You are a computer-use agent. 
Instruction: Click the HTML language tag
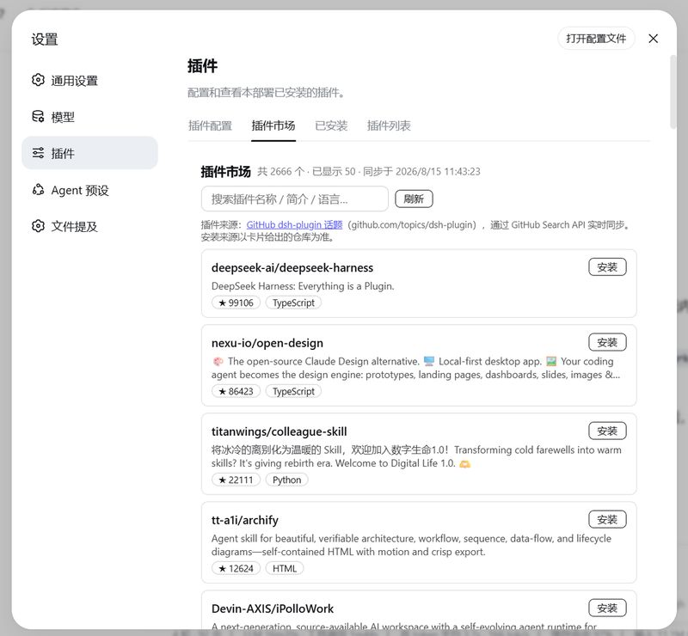285,568
